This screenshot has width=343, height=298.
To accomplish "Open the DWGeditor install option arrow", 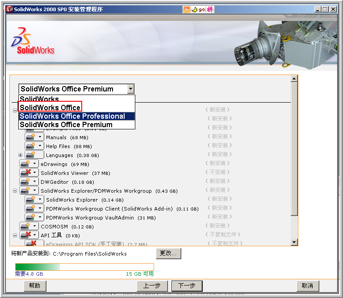I will coord(34,182).
